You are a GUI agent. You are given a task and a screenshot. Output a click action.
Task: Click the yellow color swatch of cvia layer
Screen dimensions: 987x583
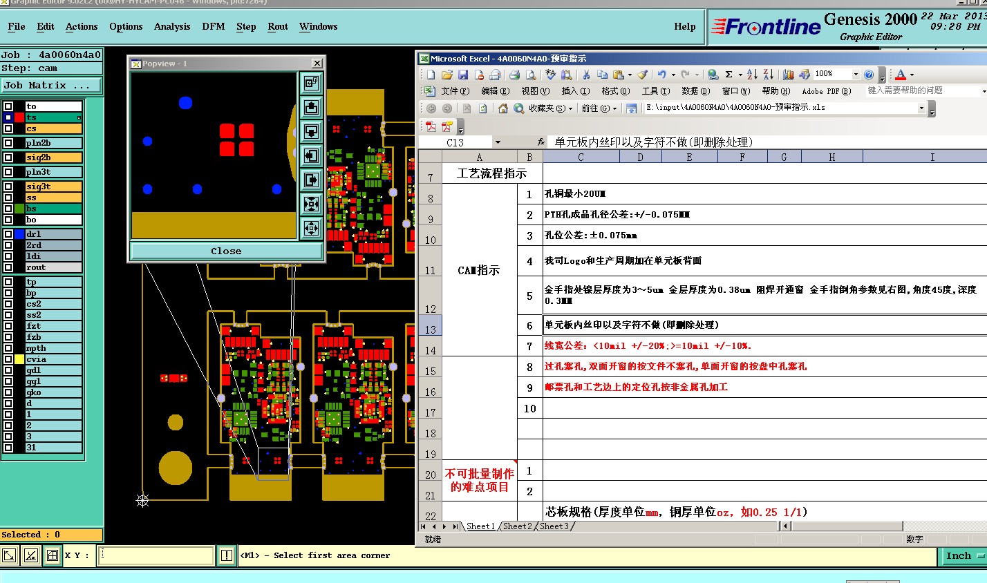click(x=19, y=359)
